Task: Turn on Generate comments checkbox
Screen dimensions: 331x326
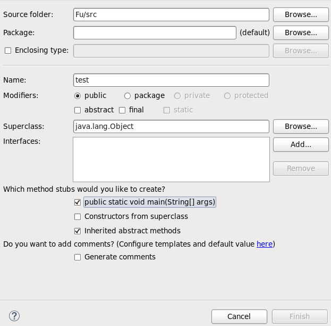Action: (78, 257)
